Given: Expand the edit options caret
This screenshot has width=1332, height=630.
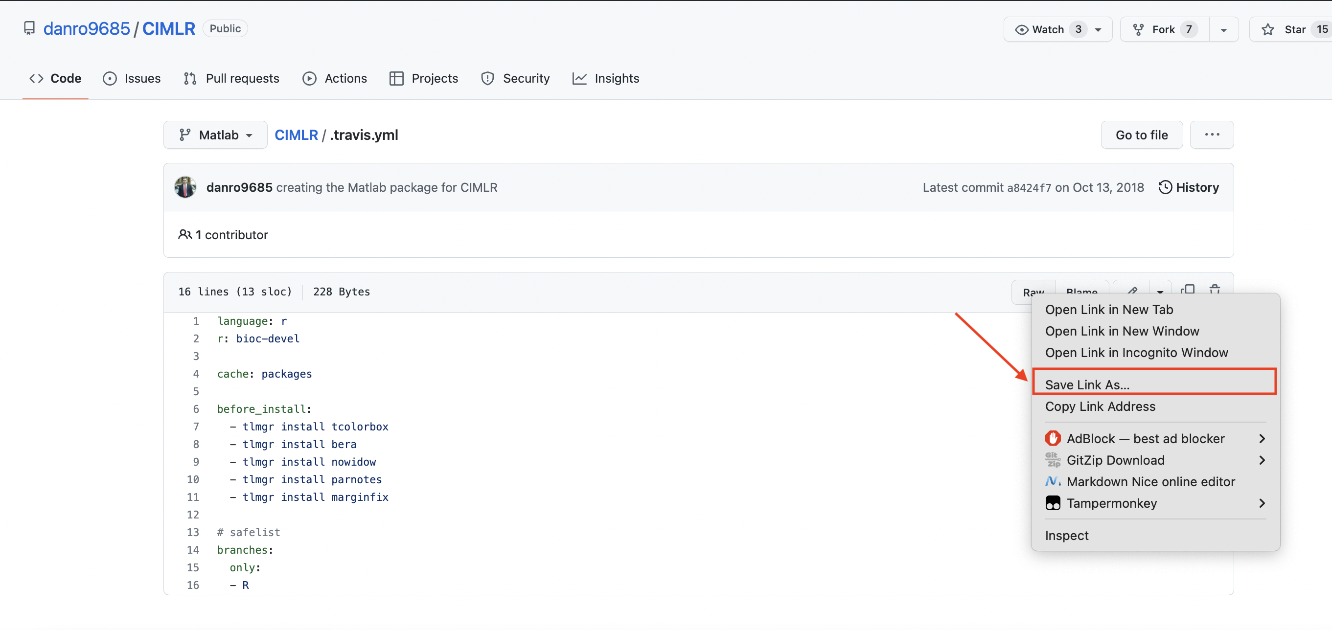Looking at the screenshot, I should click(x=1160, y=291).
